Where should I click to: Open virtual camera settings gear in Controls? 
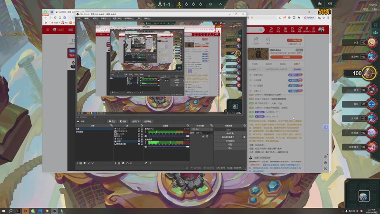coord(245,137)
